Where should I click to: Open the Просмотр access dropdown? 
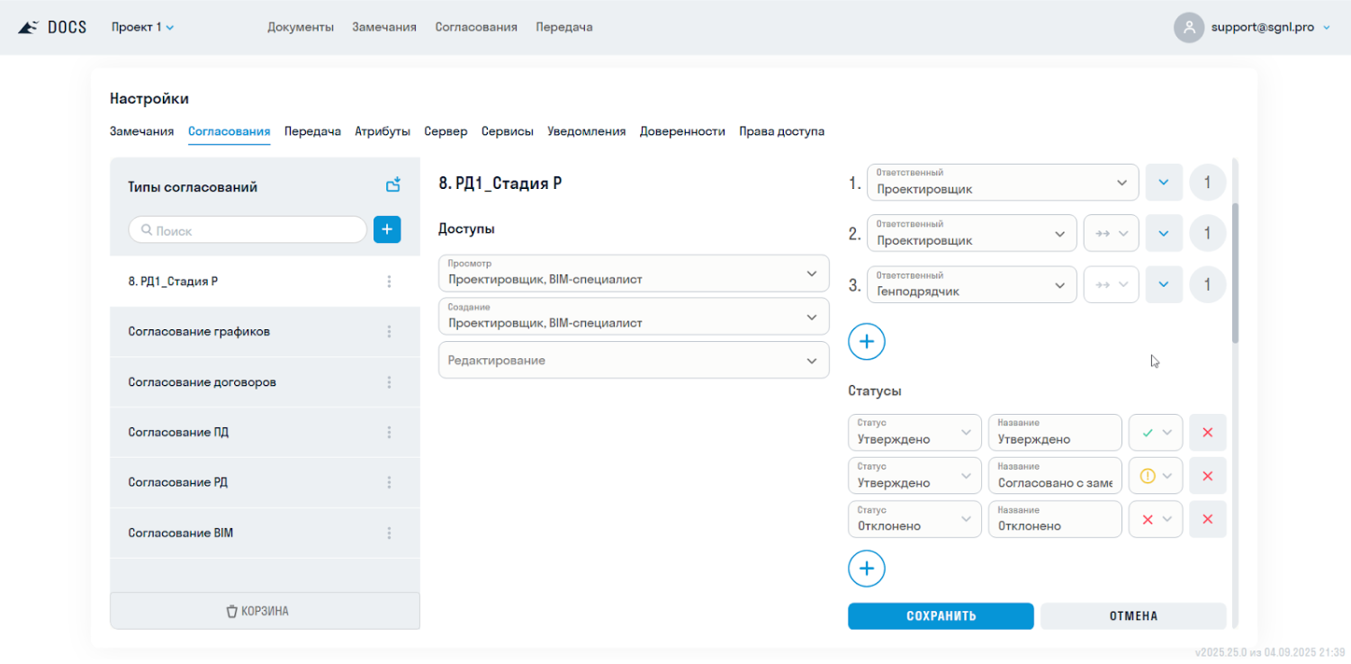click(x=634, y=274)
